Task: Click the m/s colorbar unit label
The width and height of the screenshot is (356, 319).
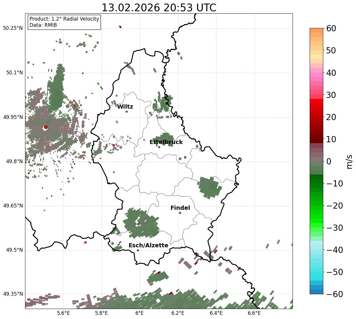Action: coord(350,161)
